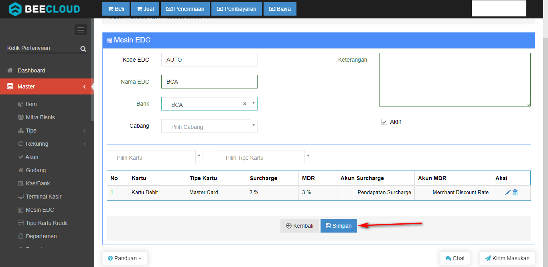The height and width of the screenshot is (267, 548).
Task: Click the Tipe Kartu Kredit card icon
Action: click(x=21, y=223)
